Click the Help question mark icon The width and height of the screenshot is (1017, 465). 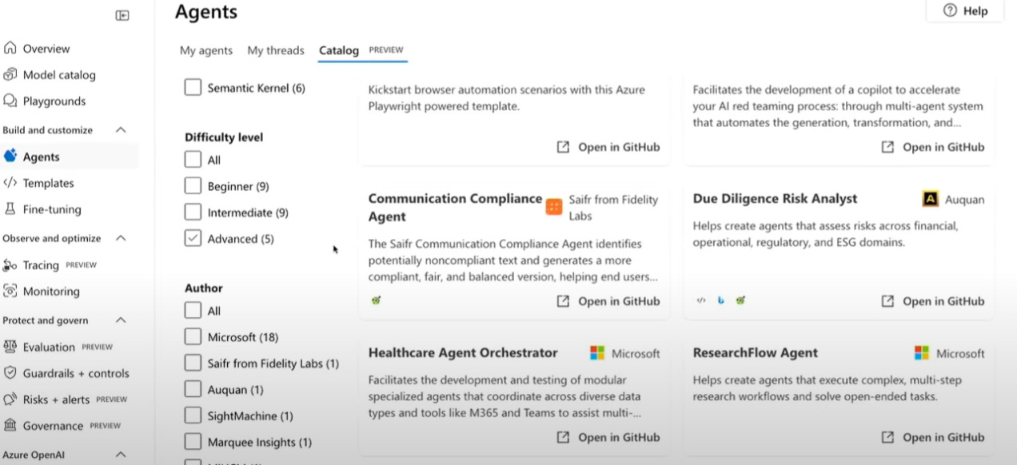pos(950,10)
